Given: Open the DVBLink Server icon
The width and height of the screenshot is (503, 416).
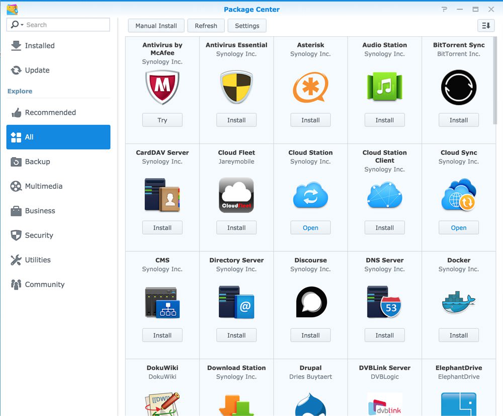Looking at the screenshot, I should [385, 404].
